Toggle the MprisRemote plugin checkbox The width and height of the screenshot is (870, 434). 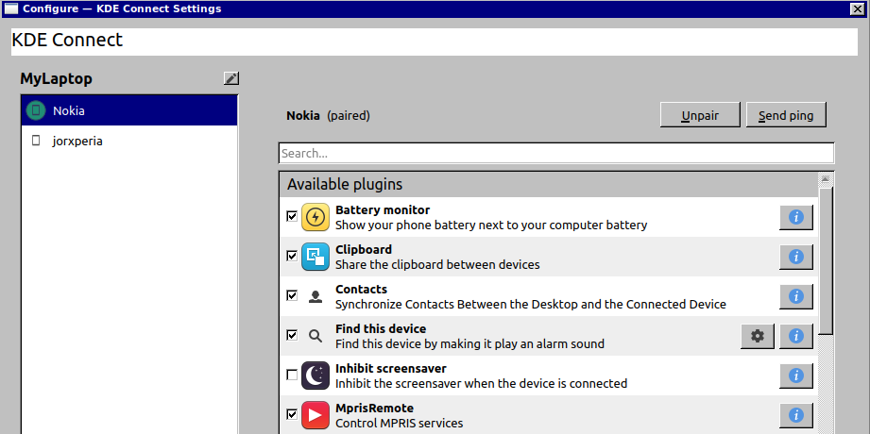pyautogui.click(x=292, y=414)
